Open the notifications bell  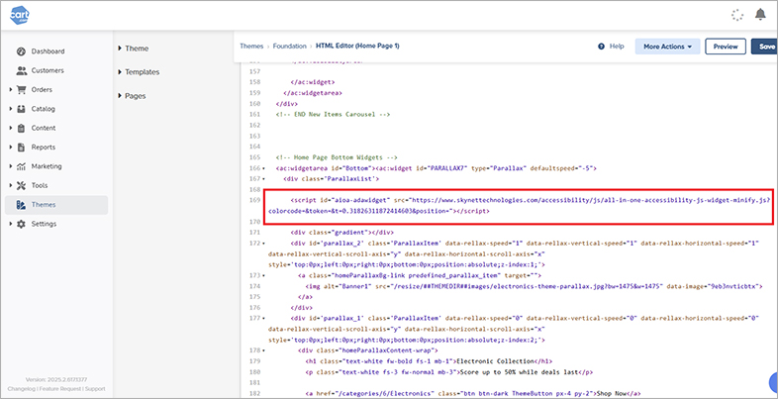[760, 15]
